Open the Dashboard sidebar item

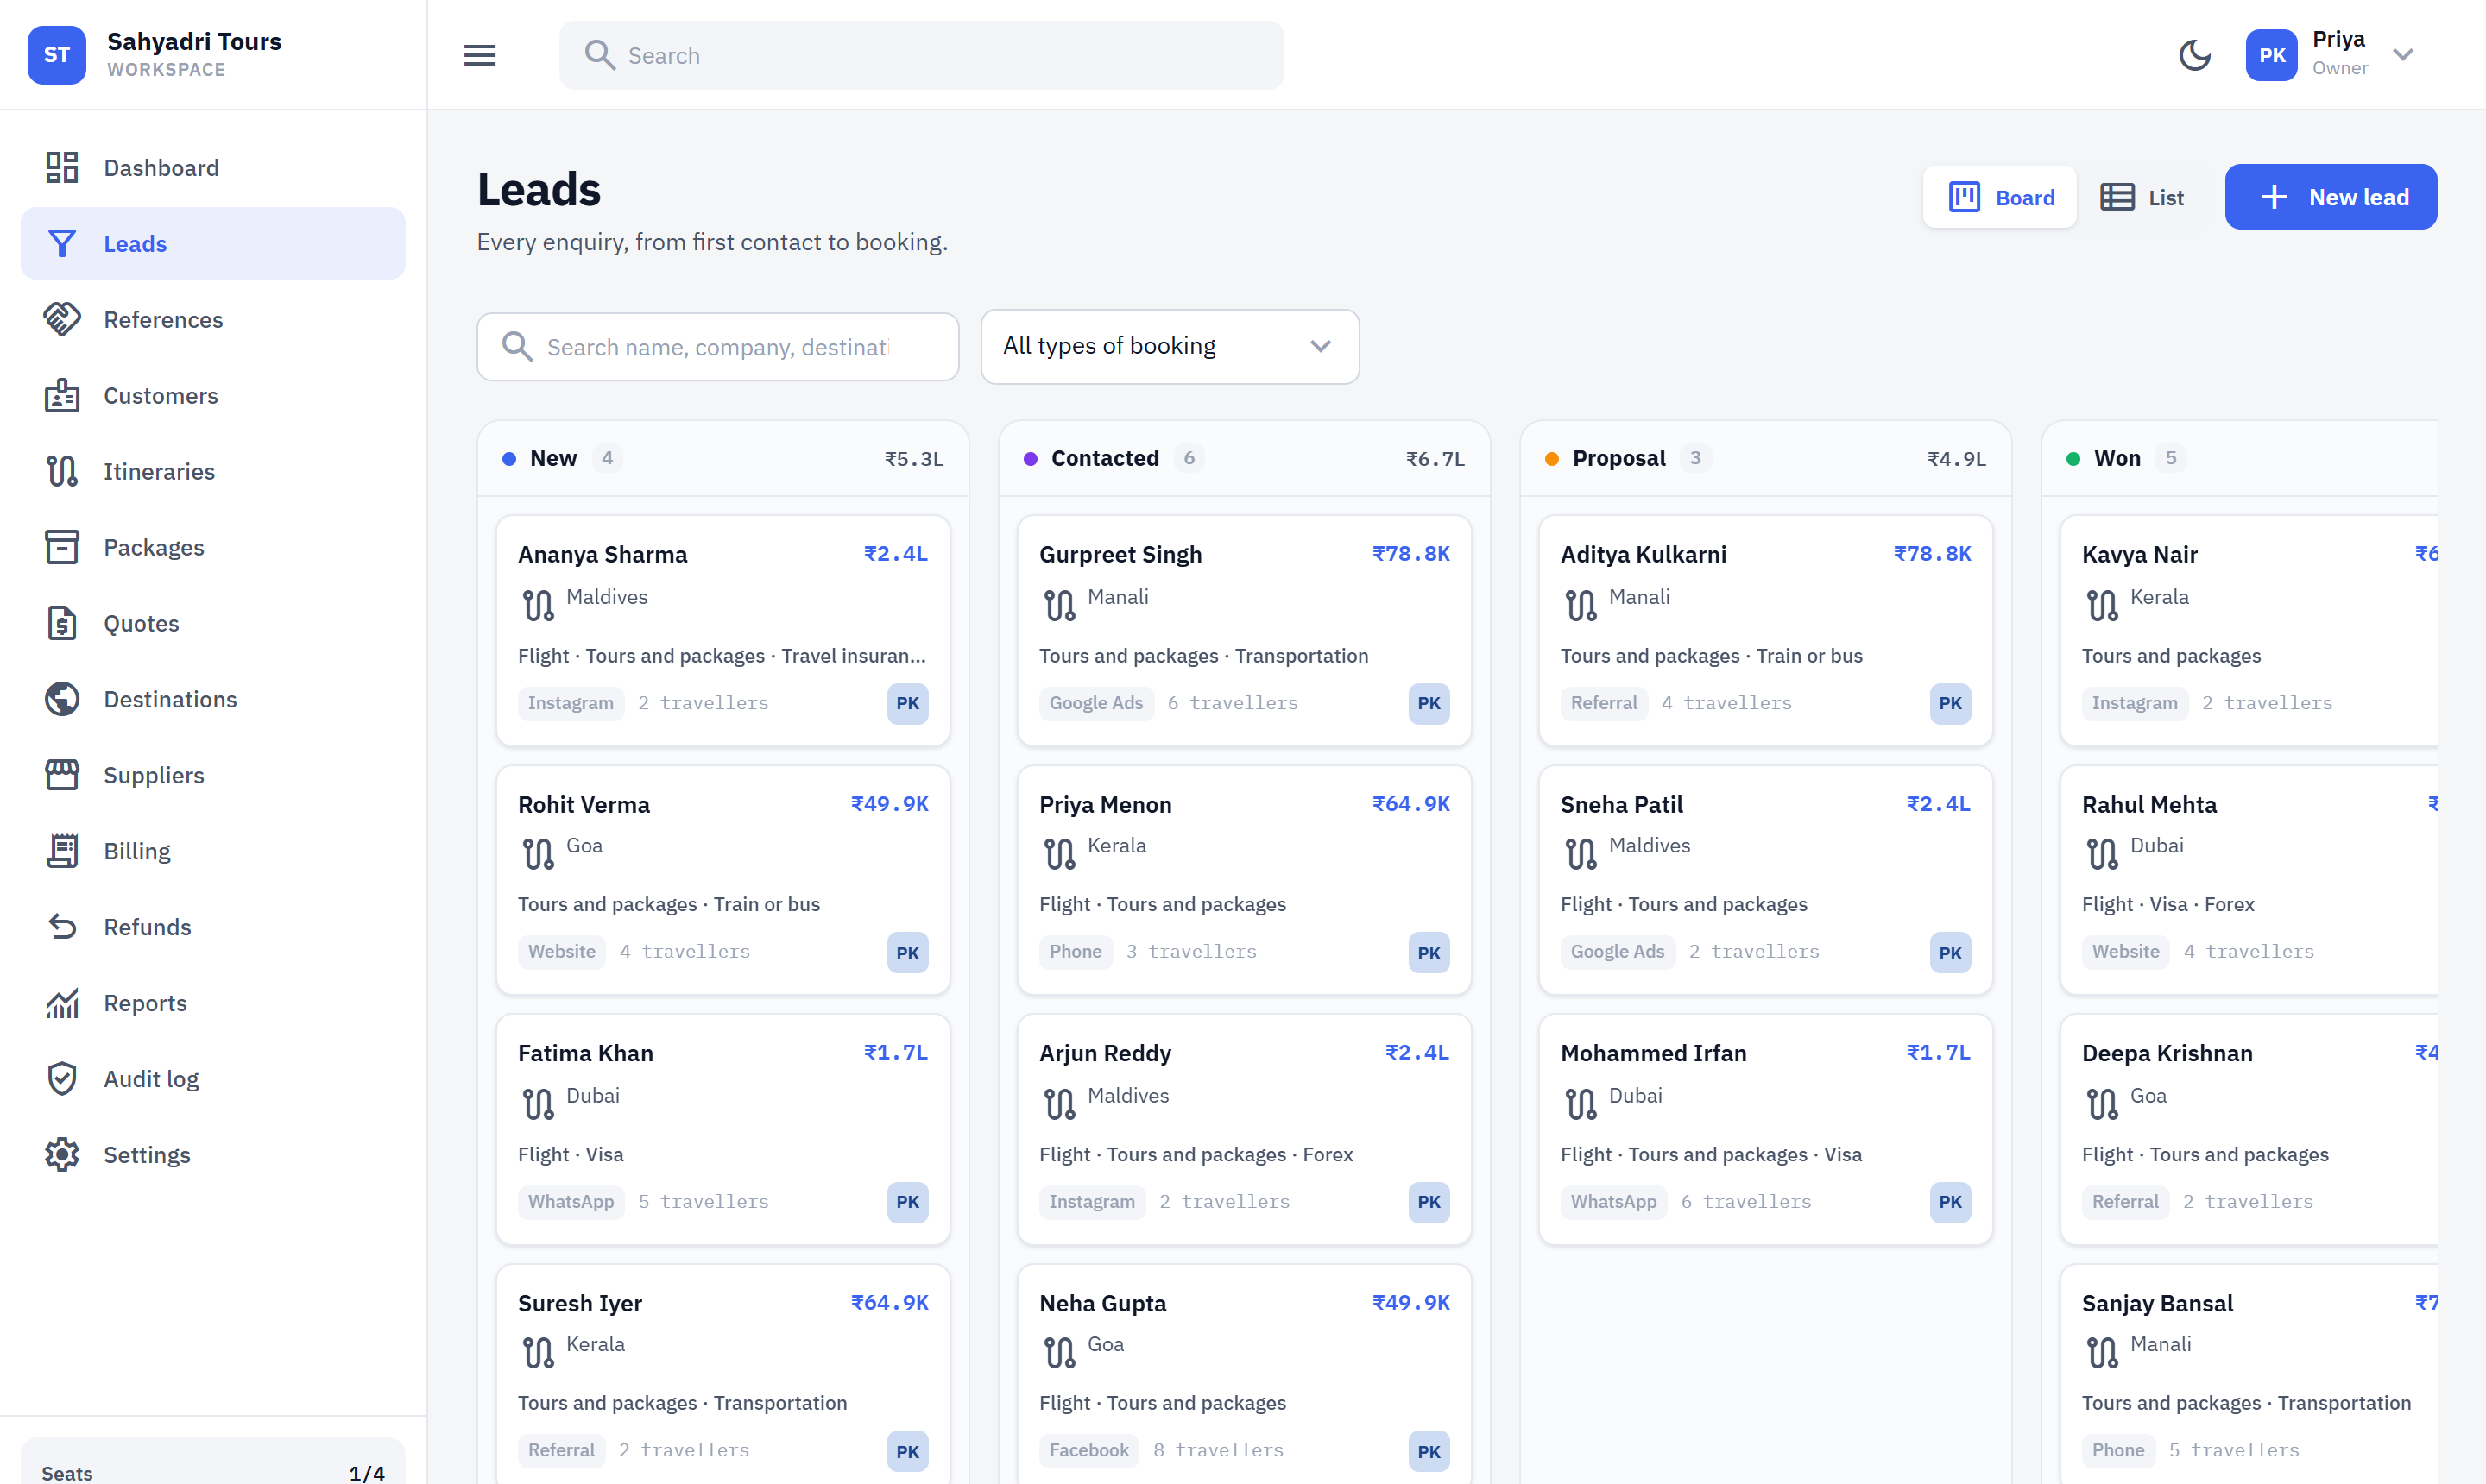212,168
